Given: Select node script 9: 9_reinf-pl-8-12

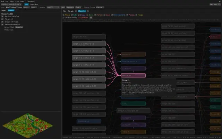Looking at the screenshot, I should [x=89, y=65].
